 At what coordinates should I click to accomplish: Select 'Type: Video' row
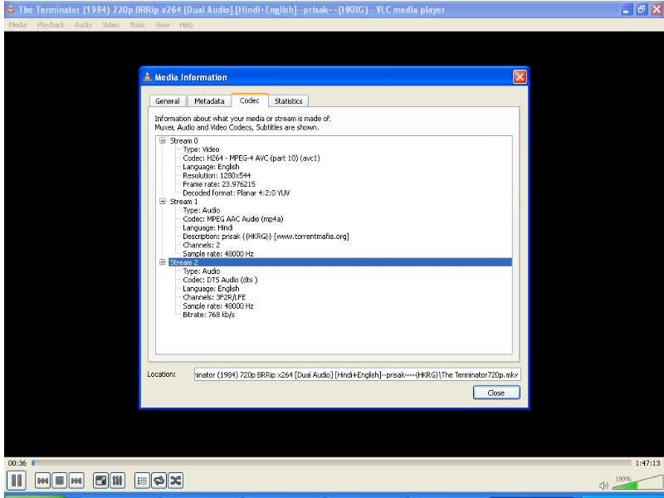coord(201,149)
